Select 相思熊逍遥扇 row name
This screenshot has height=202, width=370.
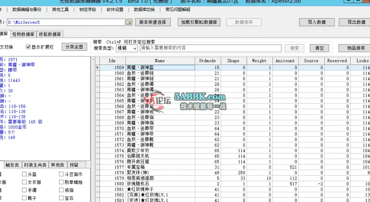click(x=160, y=178)
